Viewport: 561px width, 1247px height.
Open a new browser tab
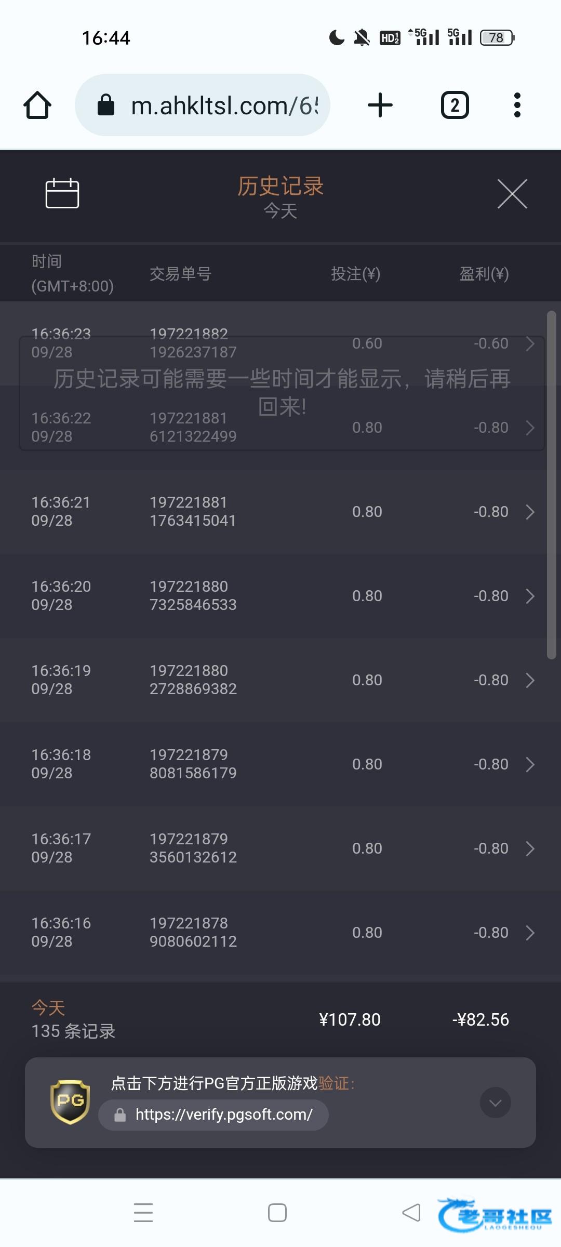click(380, 105)
